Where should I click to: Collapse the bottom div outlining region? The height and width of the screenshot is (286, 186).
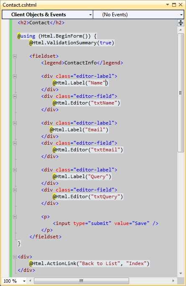[x=15, y=257]
